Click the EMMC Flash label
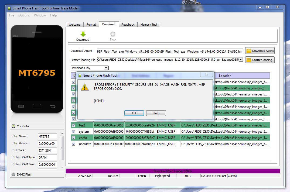 click(x=24, y=174)
